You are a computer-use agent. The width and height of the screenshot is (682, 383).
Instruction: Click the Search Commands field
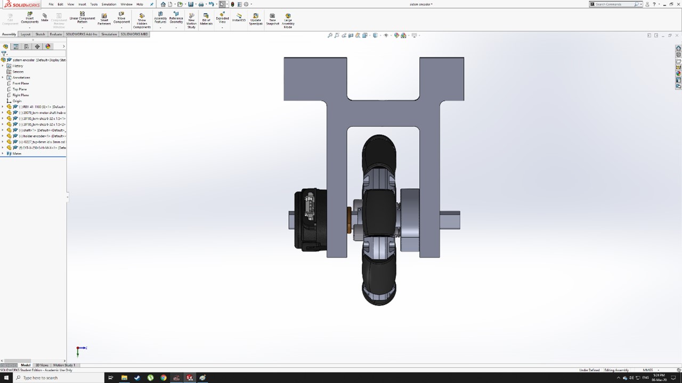615,4
